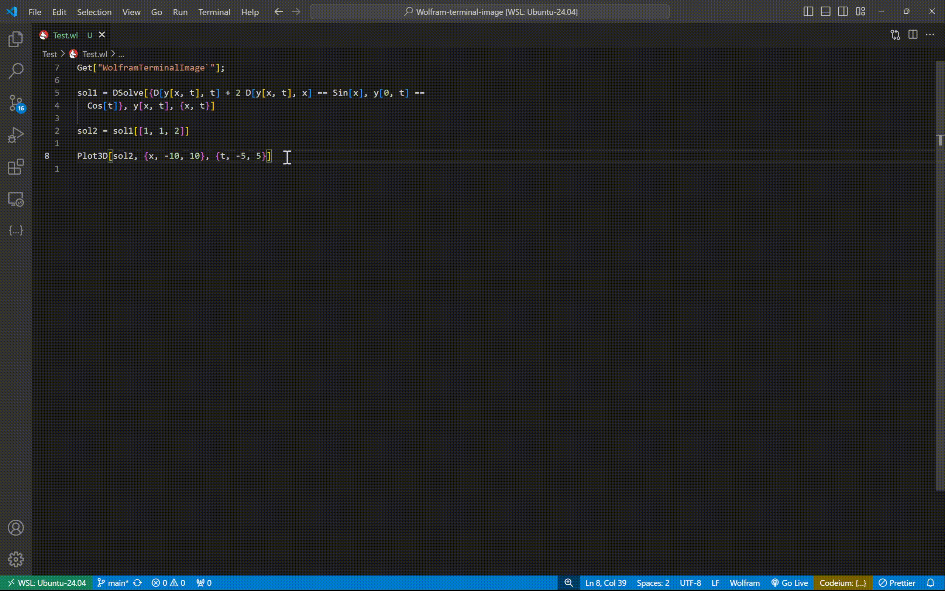Change end of line sequence LF
Viewport: 945px width, 591px height.
tap(715, 583)
